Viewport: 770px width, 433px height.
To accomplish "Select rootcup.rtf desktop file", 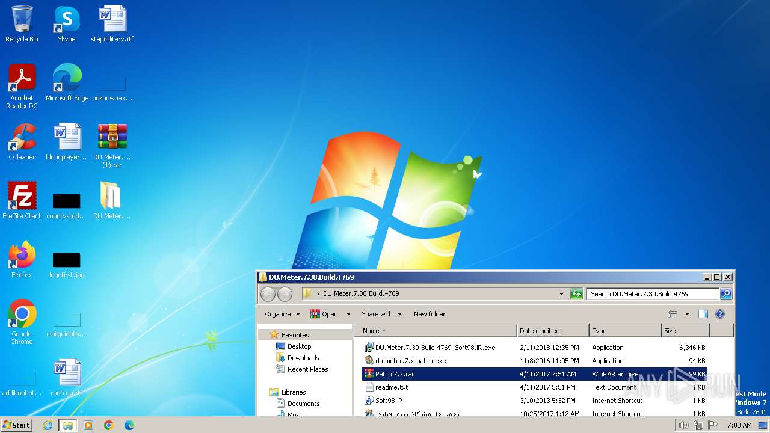I will click(66, 377).
